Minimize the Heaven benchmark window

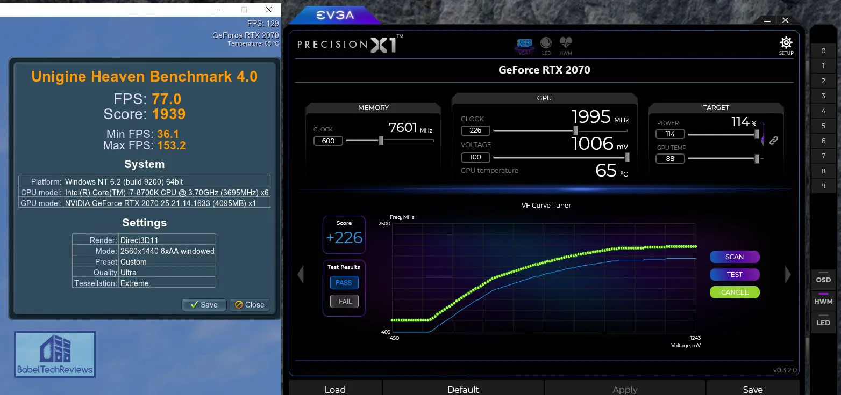(219, 9)
